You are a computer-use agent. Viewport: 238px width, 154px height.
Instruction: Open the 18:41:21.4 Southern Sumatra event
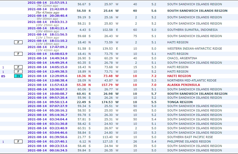point(47,28)
